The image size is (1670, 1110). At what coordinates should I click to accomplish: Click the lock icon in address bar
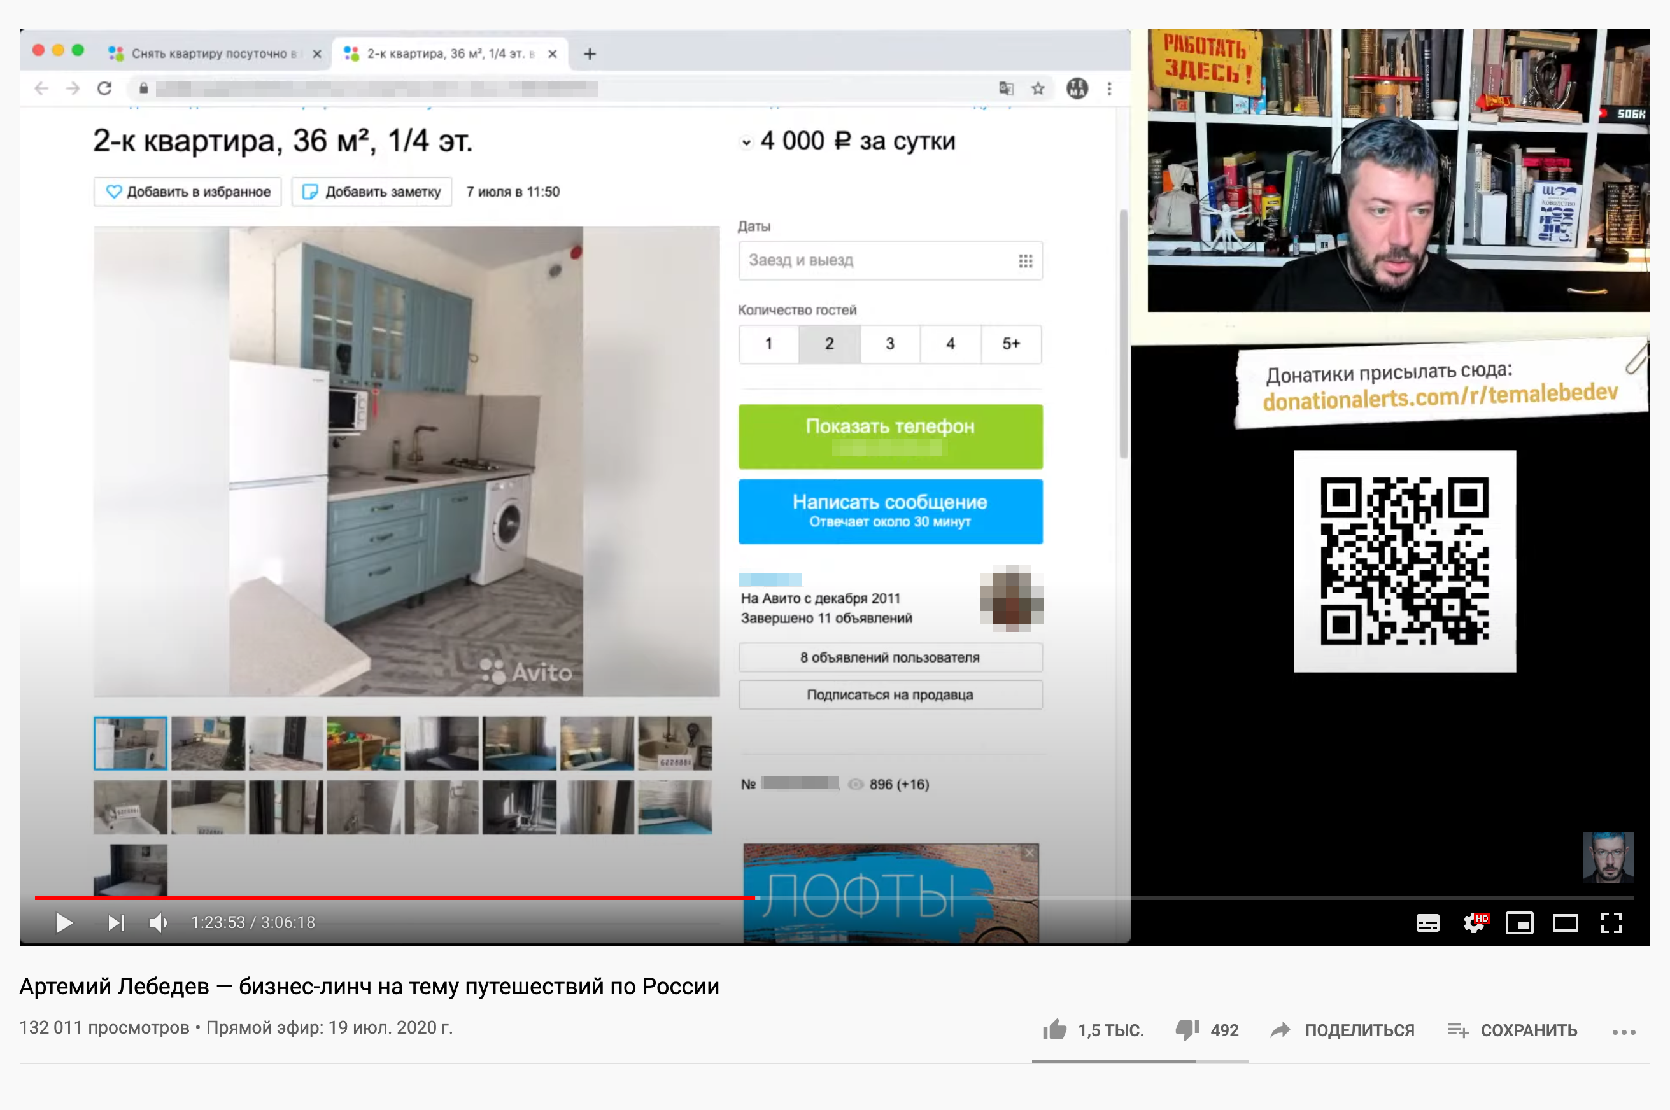tap(144, 88)
